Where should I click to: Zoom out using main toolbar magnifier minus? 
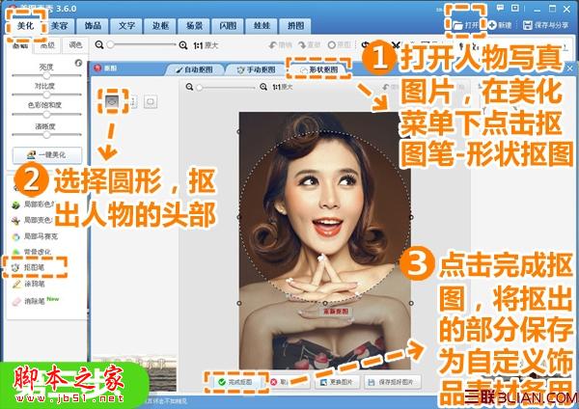99,44
